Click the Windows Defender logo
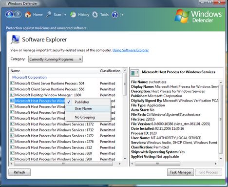228x187 pixels. (198, 16)
